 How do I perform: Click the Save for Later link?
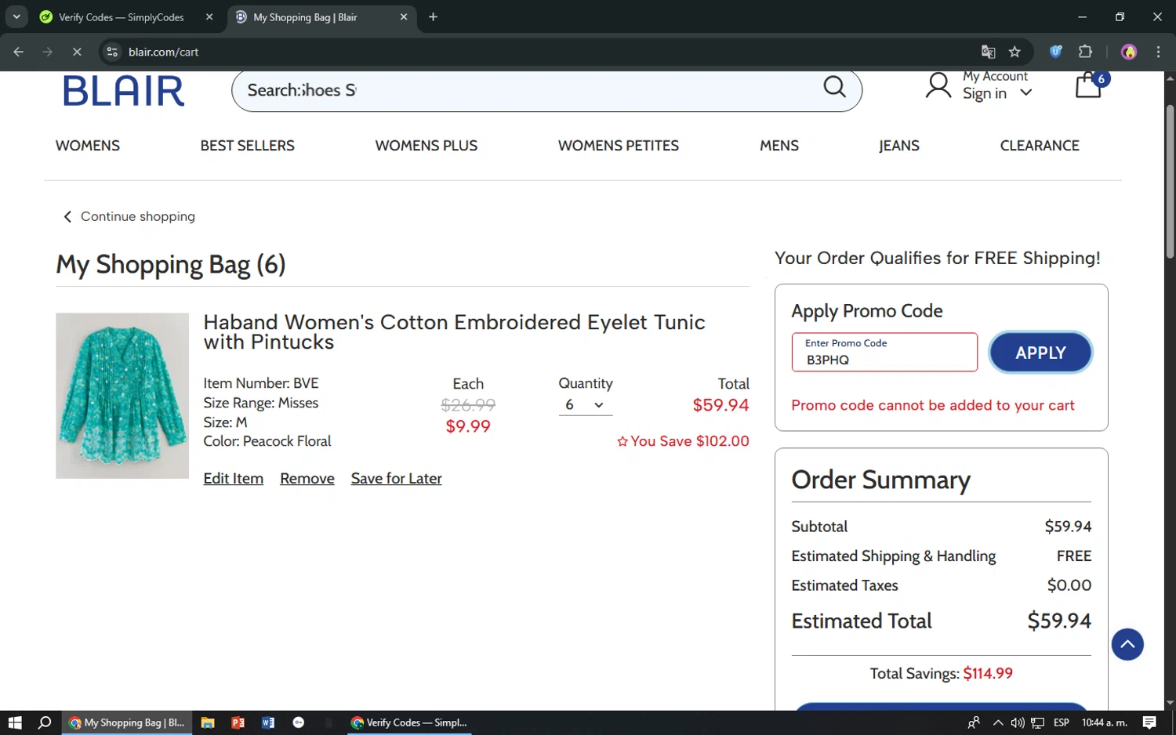[396, 479]
